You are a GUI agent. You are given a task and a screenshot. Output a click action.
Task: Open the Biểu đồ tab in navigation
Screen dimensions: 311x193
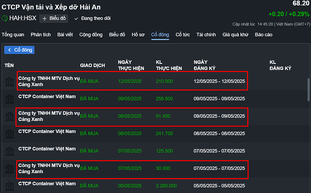click(117, 35)
